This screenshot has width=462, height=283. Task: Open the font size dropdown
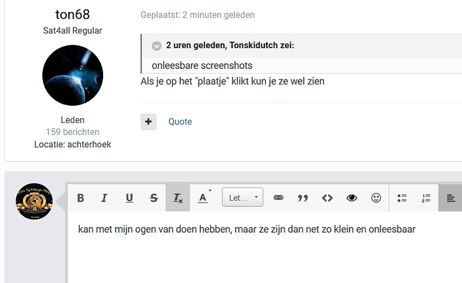pos(242,197)
